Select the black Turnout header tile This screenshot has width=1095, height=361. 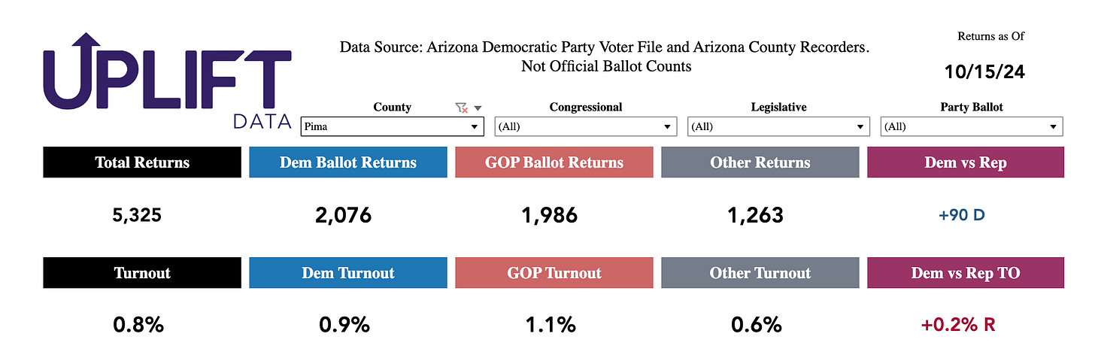(x=142, y=273)
